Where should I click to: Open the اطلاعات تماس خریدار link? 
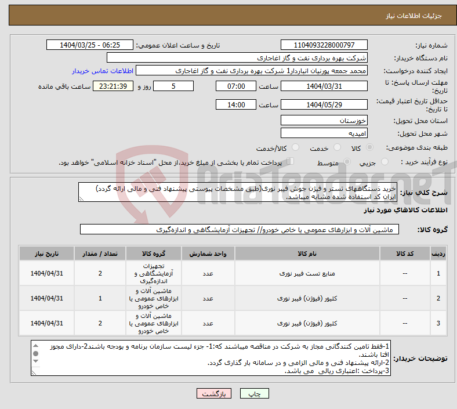pos(103,71)
